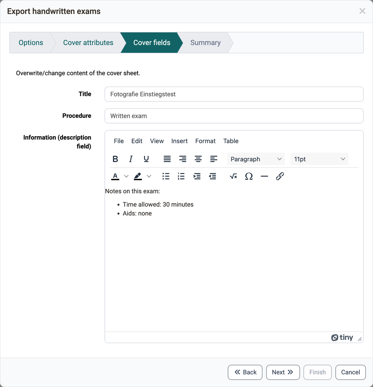Insert a bullet list

[166, 176]
